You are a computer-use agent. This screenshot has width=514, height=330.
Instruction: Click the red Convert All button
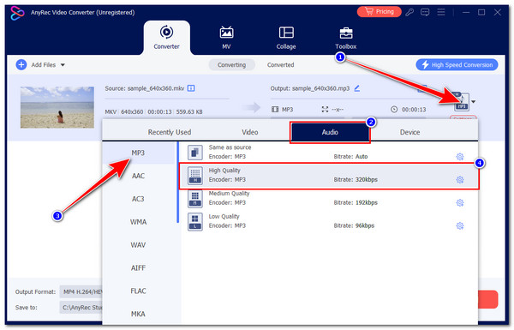488,299
